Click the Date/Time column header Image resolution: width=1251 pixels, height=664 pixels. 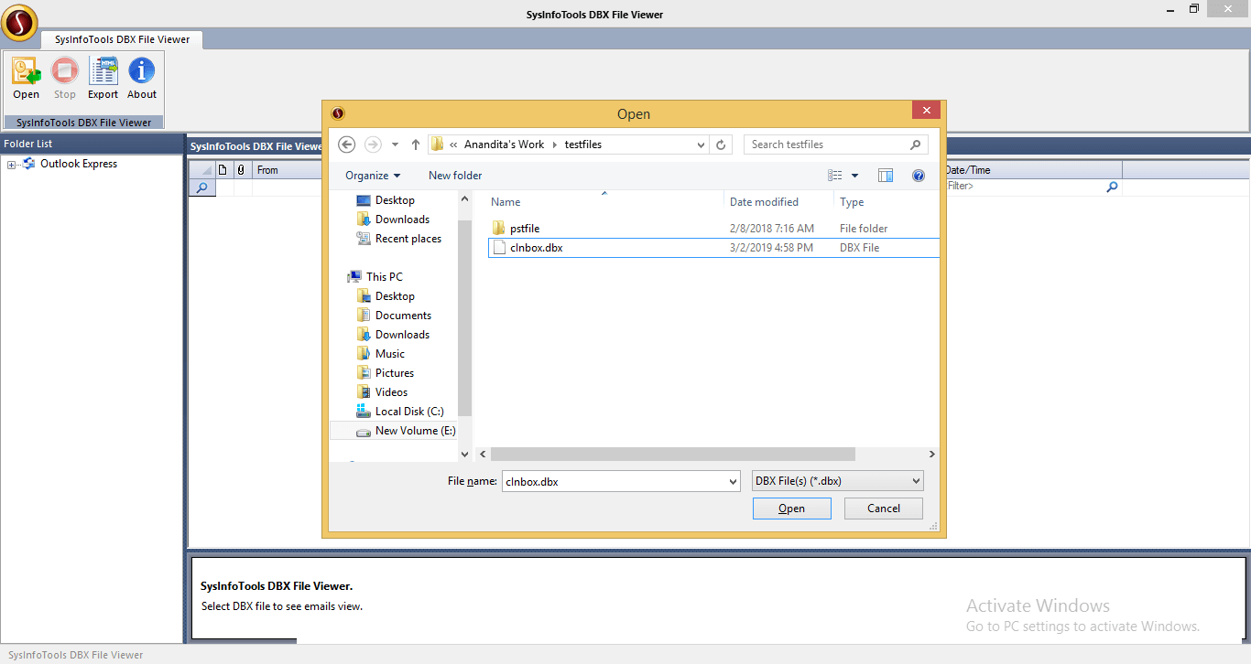click(1033, 170)
